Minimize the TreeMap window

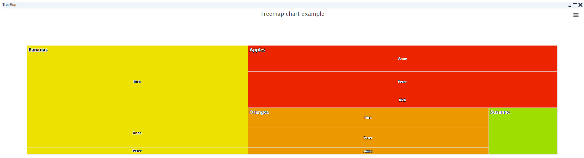(570, 6)
